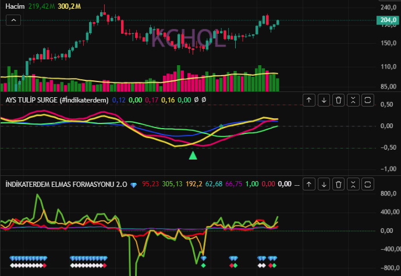Click yellow value 0,16 in TULİP legend
The height and width of the screenshot is (276, 401).
pos(168,100)
